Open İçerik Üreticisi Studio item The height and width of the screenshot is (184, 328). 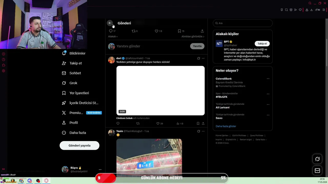coord(80,103)
